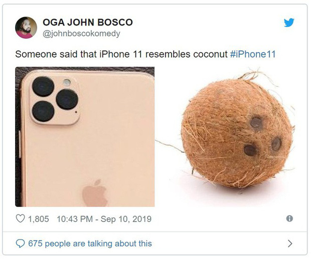Open the iPhone 11 photo
This screenshot has height=259, width=311.
tap(85, 137)
